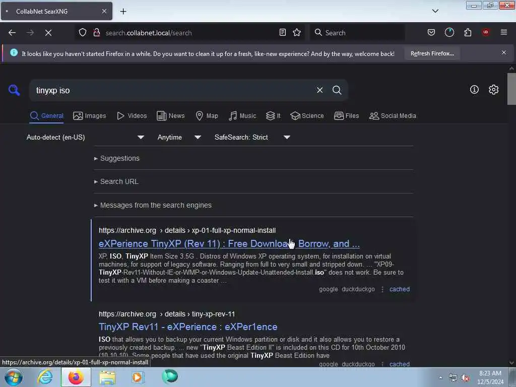Open SearXNG preferences gear

[x=493, y=90]
